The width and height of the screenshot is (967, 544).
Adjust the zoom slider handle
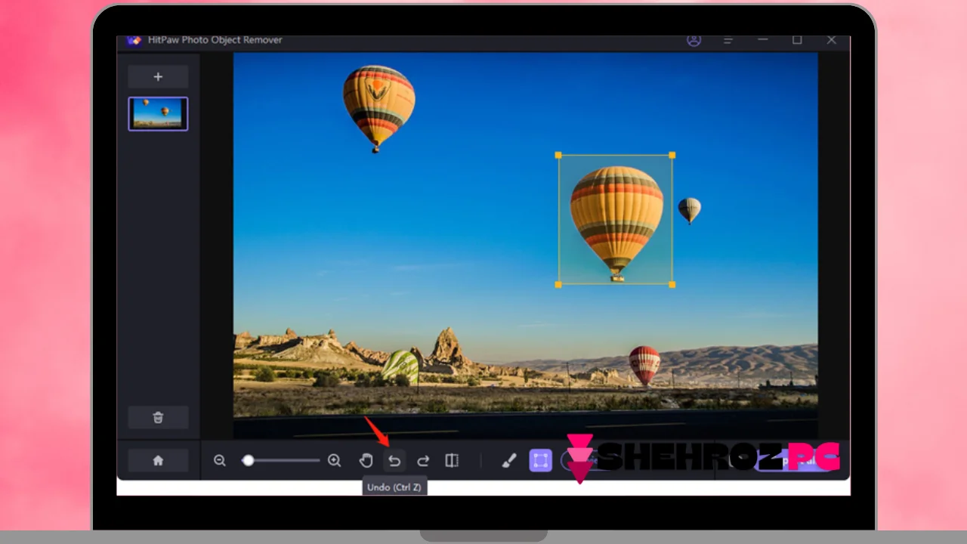point(248,460)
